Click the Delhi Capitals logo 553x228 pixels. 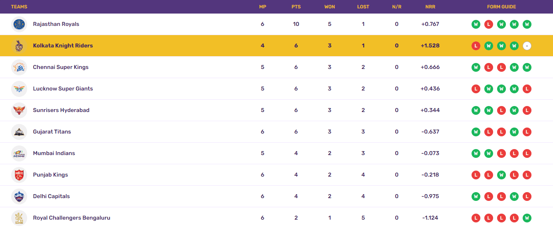tap(19, 197)
